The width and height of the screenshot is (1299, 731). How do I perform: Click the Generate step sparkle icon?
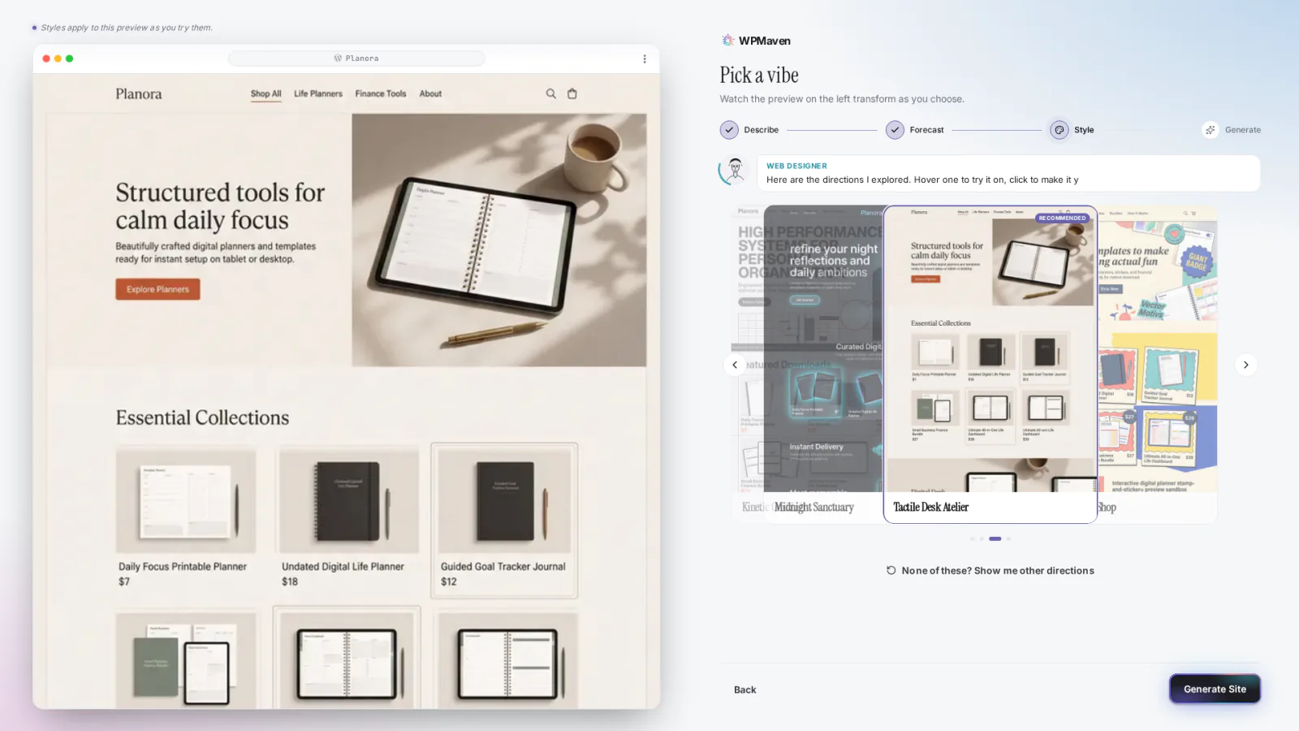1211,130
